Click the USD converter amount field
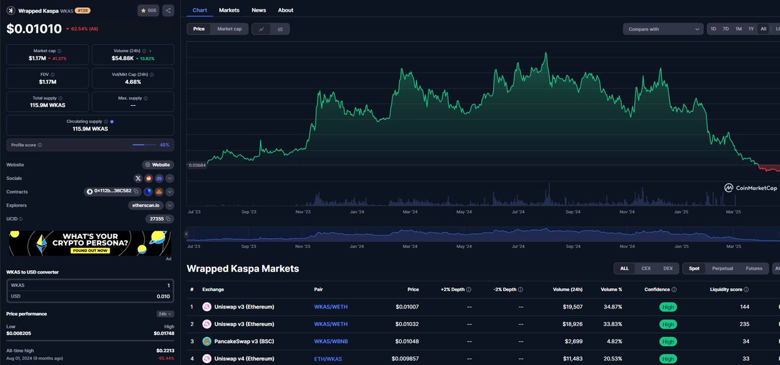This screenshot has width=780, height=365. coord(90,296)
